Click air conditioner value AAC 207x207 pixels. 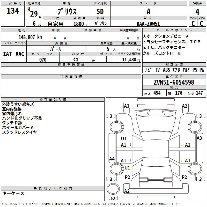coord(20,54)
